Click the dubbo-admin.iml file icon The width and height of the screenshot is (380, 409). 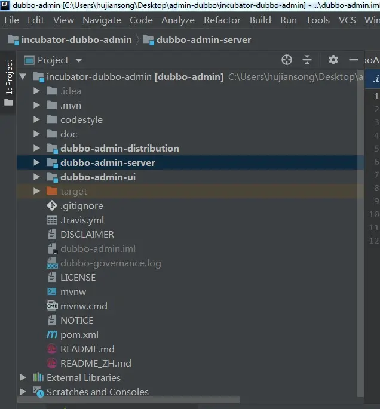point(53,248)
